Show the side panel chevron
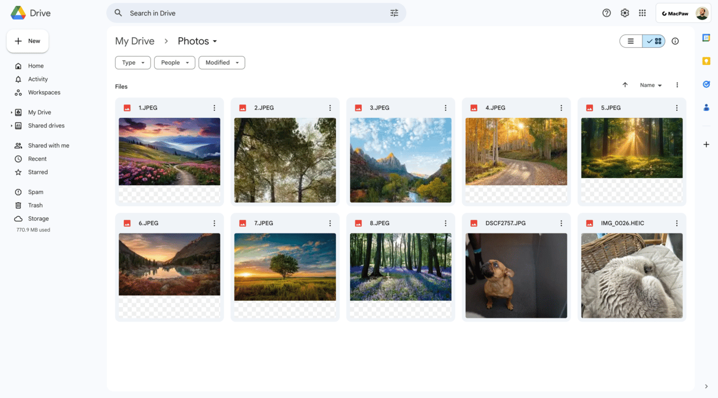Screen dimensions: 718x398 [706, 387]
